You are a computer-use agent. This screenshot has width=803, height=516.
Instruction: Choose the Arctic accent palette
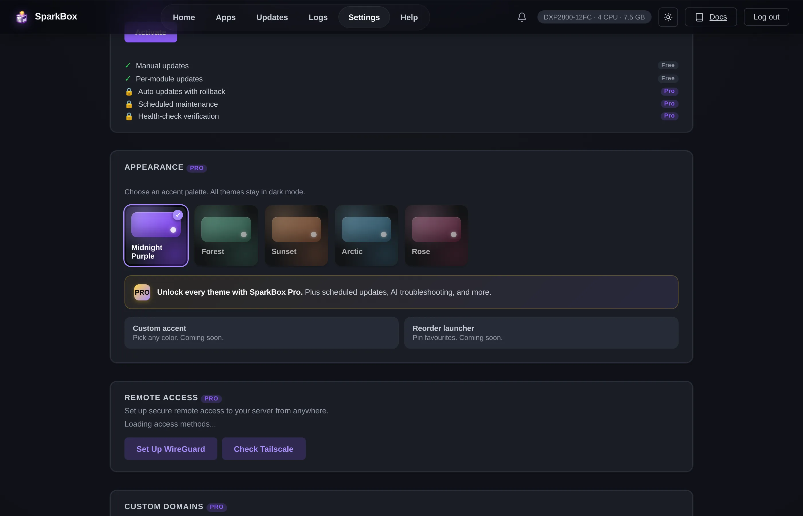pyautogui.click(x=366, y=236)
